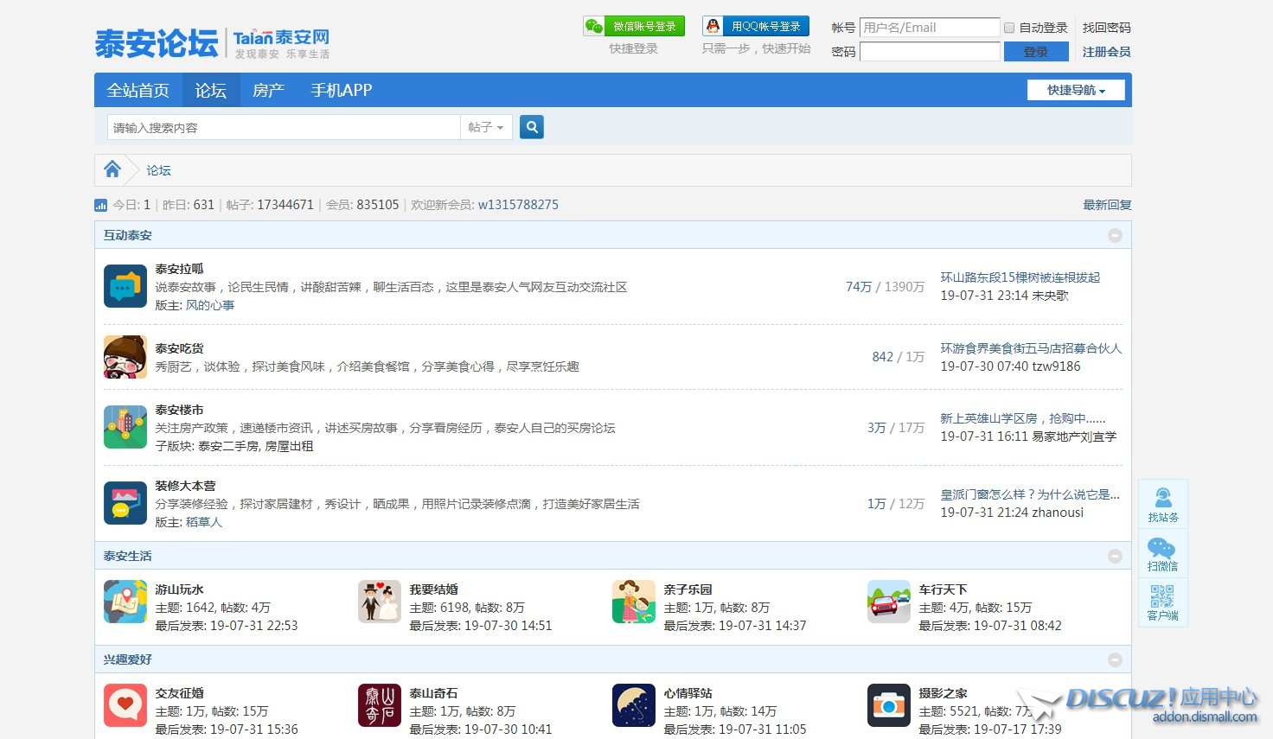Open the 泰安楼市 forum icon

click(x=125, y=427)
